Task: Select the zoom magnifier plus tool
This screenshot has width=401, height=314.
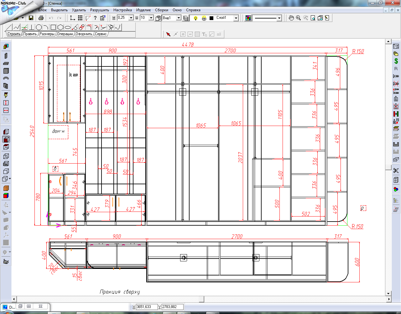Action: click(x=299, y=18)
